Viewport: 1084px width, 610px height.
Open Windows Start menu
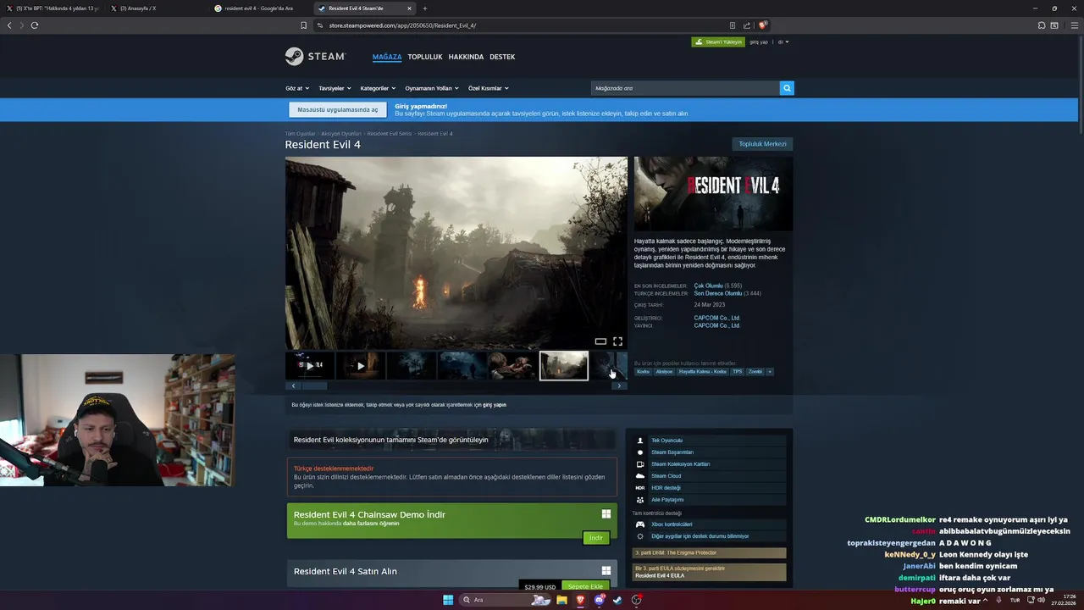(x=448, y=600)
